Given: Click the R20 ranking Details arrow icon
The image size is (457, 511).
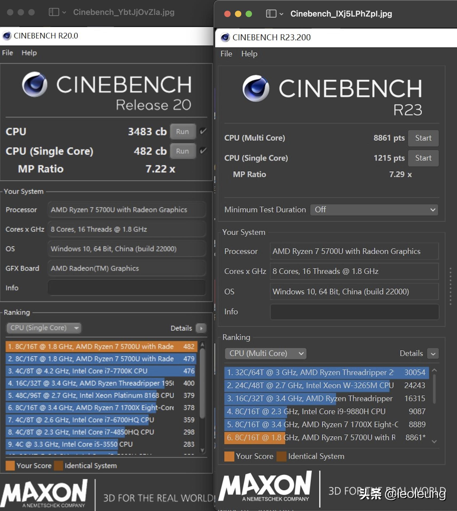Looking at the screenshot, I should [201, 328].
